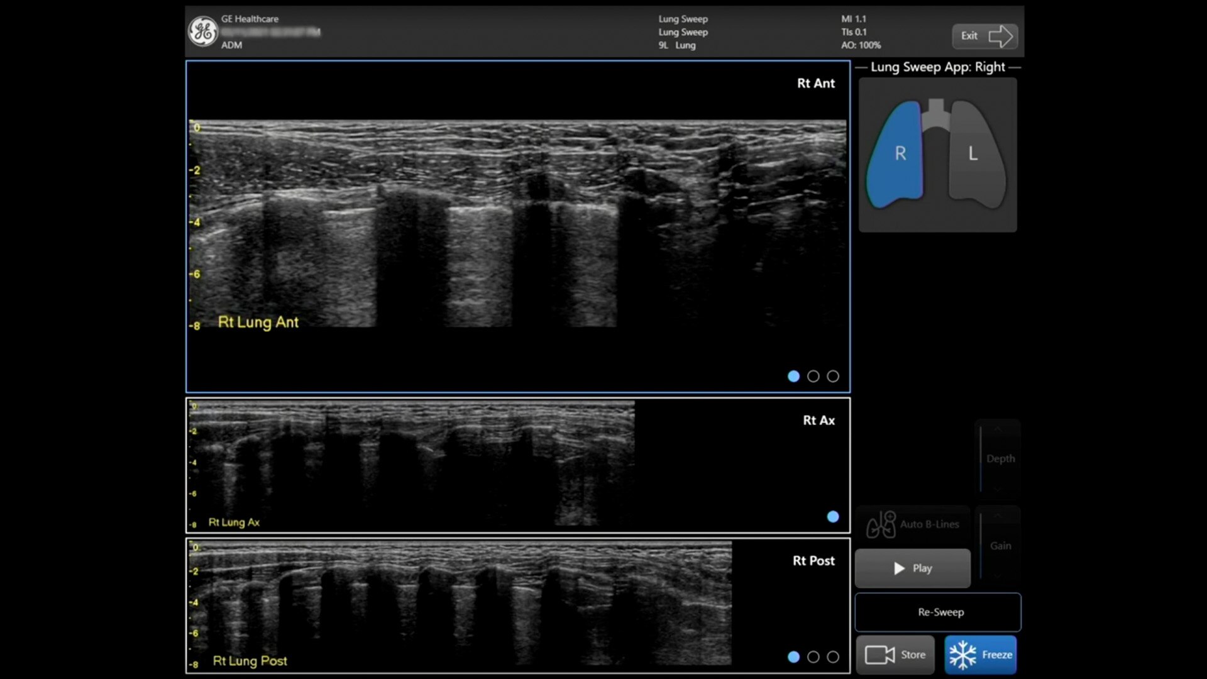The width and height of the screenshot is (1207, 679).
Task: Open the Rt Ax sweep thumbnail
Action: 412,464
